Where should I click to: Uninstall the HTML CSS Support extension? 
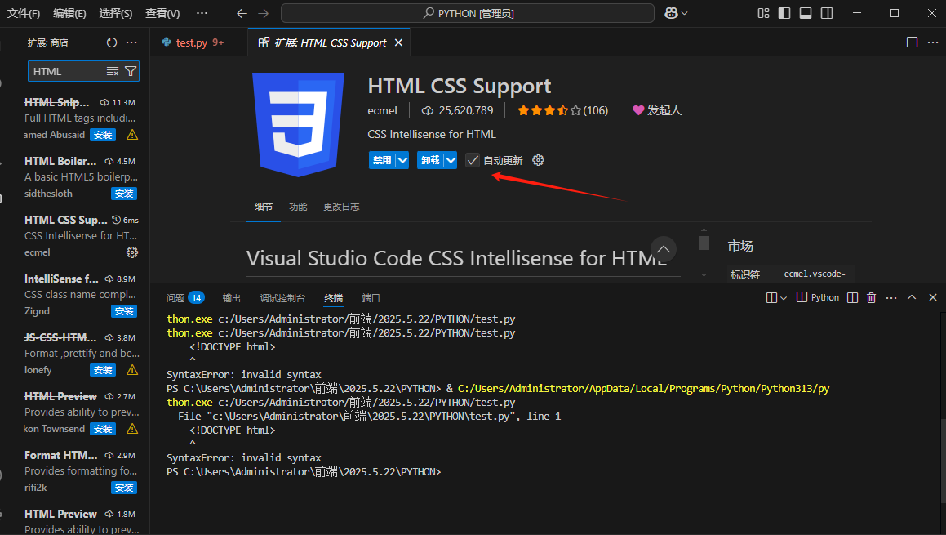coord(430,160)
